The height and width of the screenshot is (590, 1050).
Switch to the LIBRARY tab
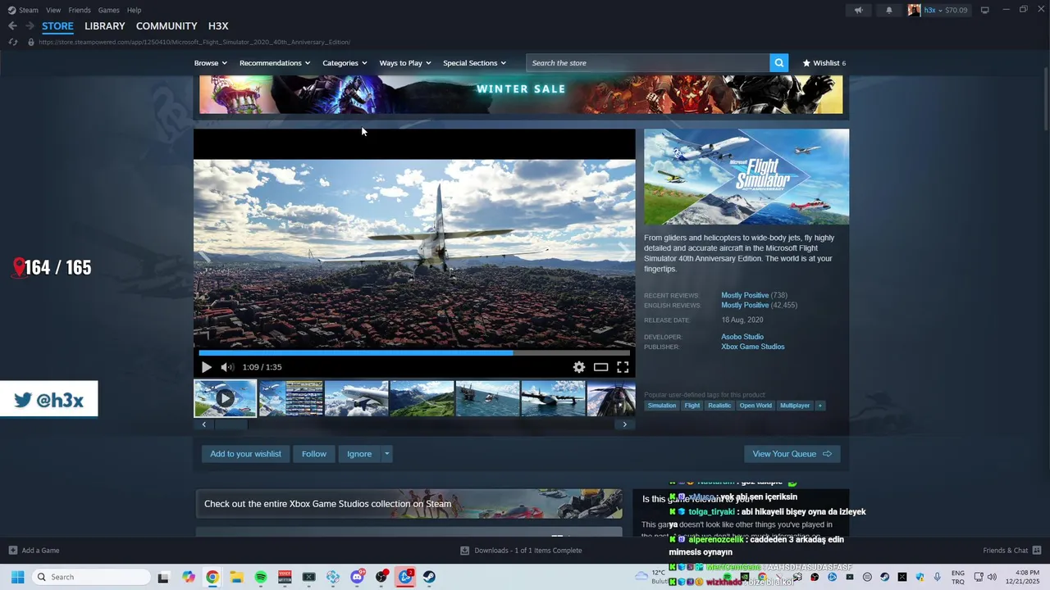(105, 26)
